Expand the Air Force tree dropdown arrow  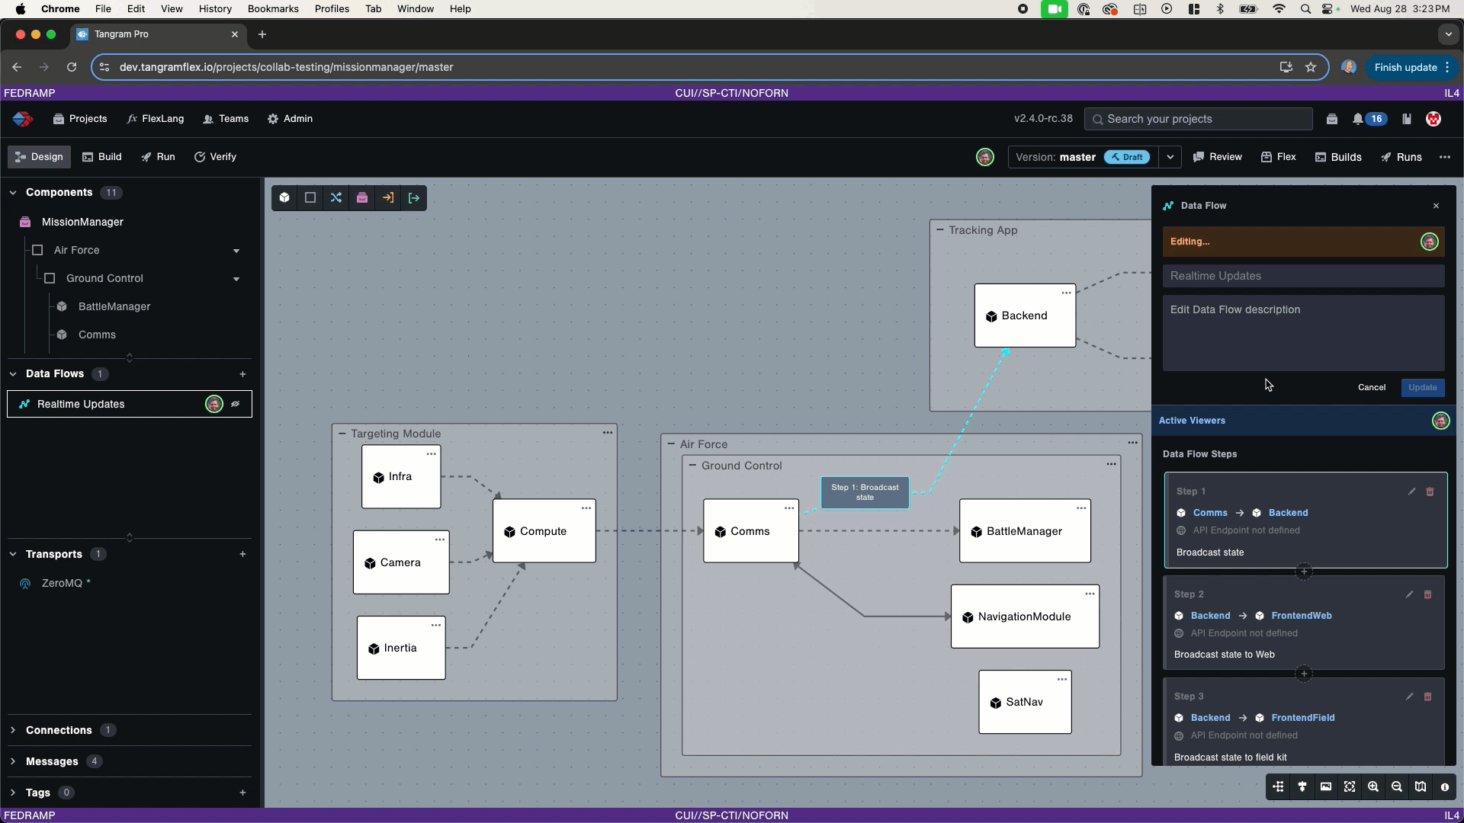click(x=236, y=251)
